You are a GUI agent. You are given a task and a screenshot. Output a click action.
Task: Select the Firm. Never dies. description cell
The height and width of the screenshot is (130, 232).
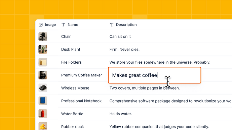(x=124, y=49)
